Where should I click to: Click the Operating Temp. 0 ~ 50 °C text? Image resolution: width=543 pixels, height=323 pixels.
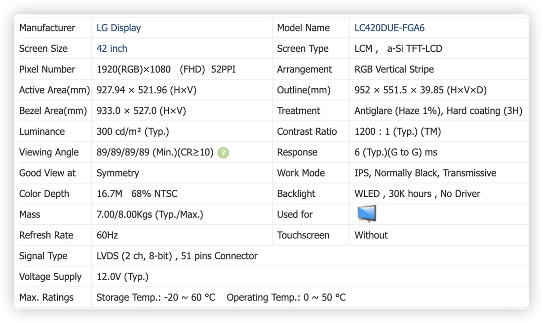[x=286, y=297]
